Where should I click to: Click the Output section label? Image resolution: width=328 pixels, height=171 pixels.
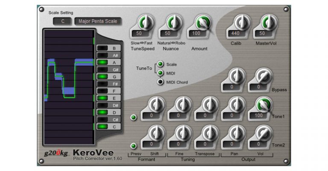(248, 159)
